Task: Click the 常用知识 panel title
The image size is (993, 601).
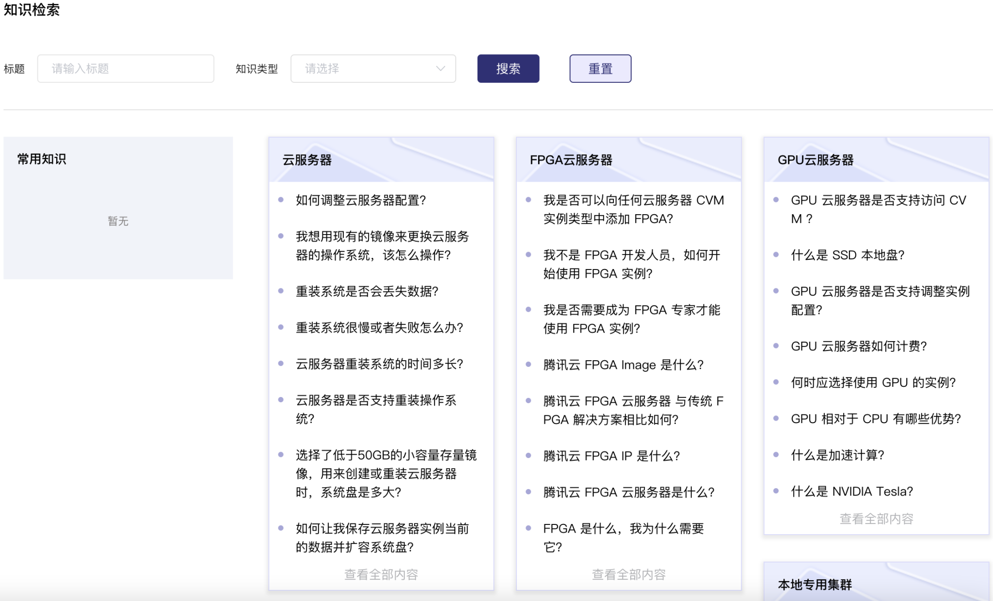Action: tap(42, 159)
